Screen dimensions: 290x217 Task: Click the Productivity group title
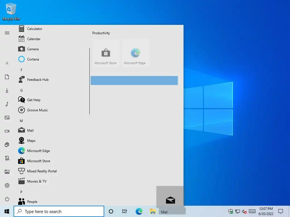101,33
